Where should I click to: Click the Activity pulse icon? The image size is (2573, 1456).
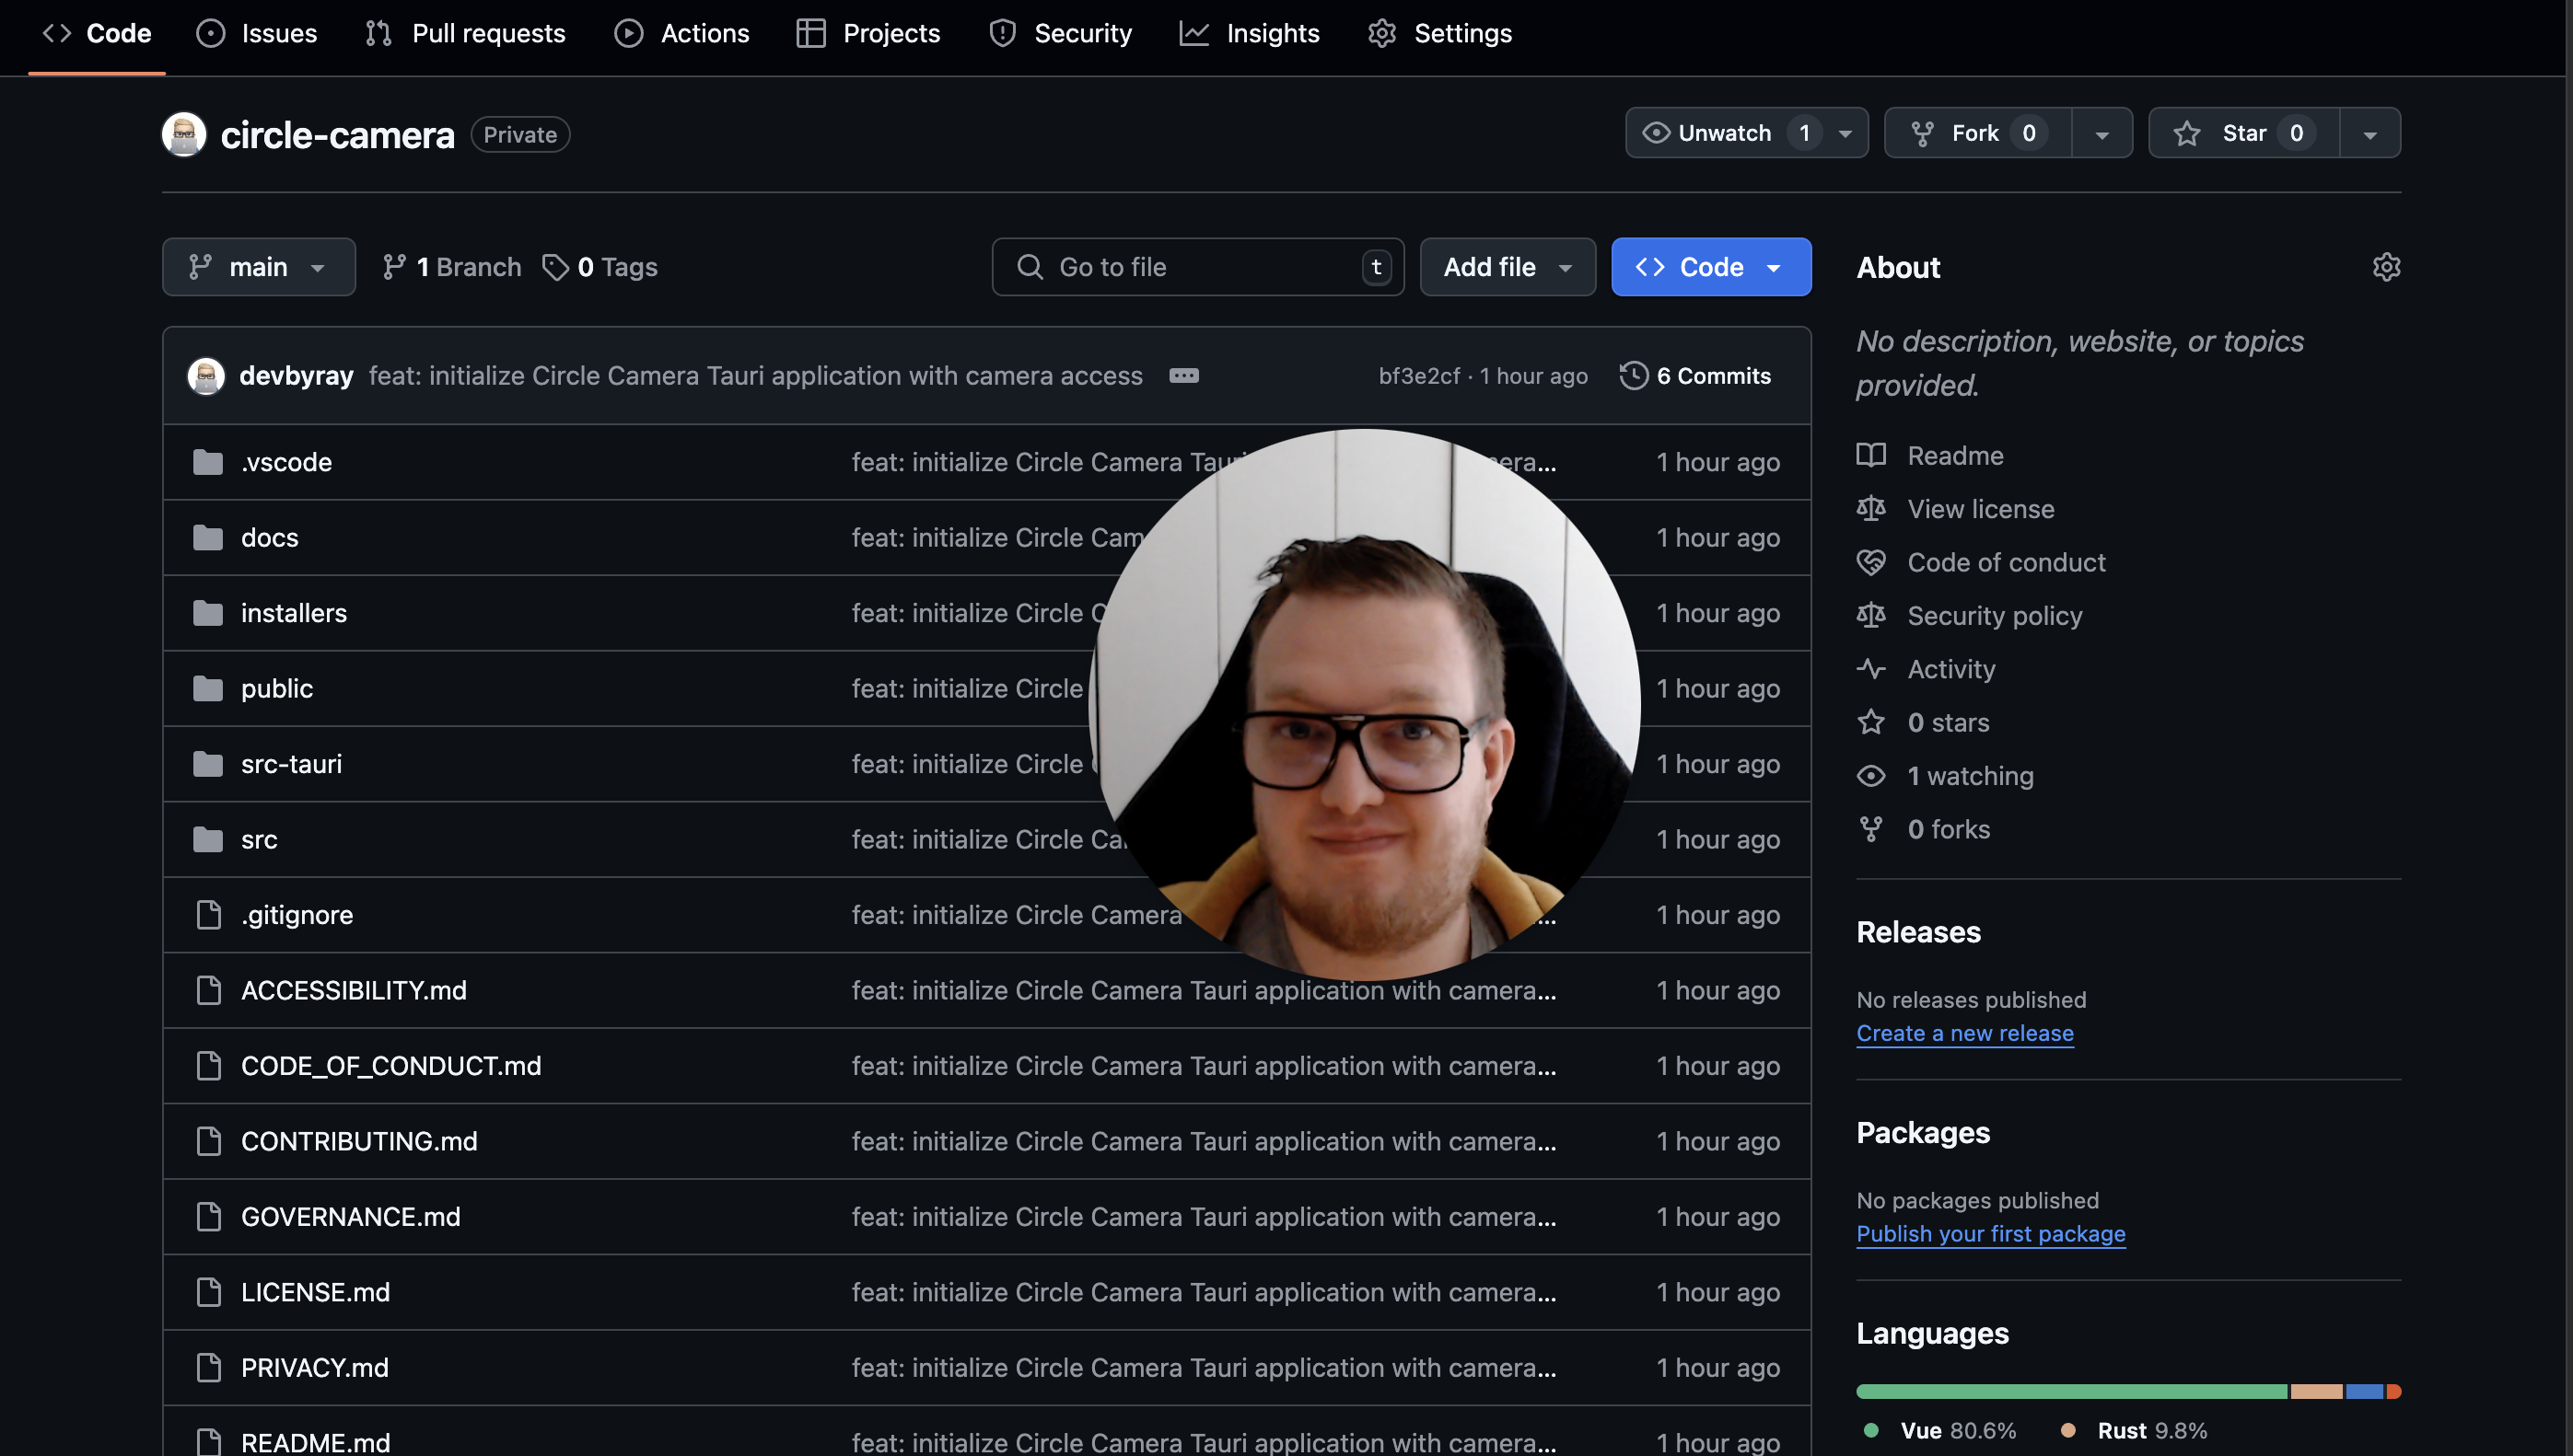pyautogui.click(x=1870, y=669)
